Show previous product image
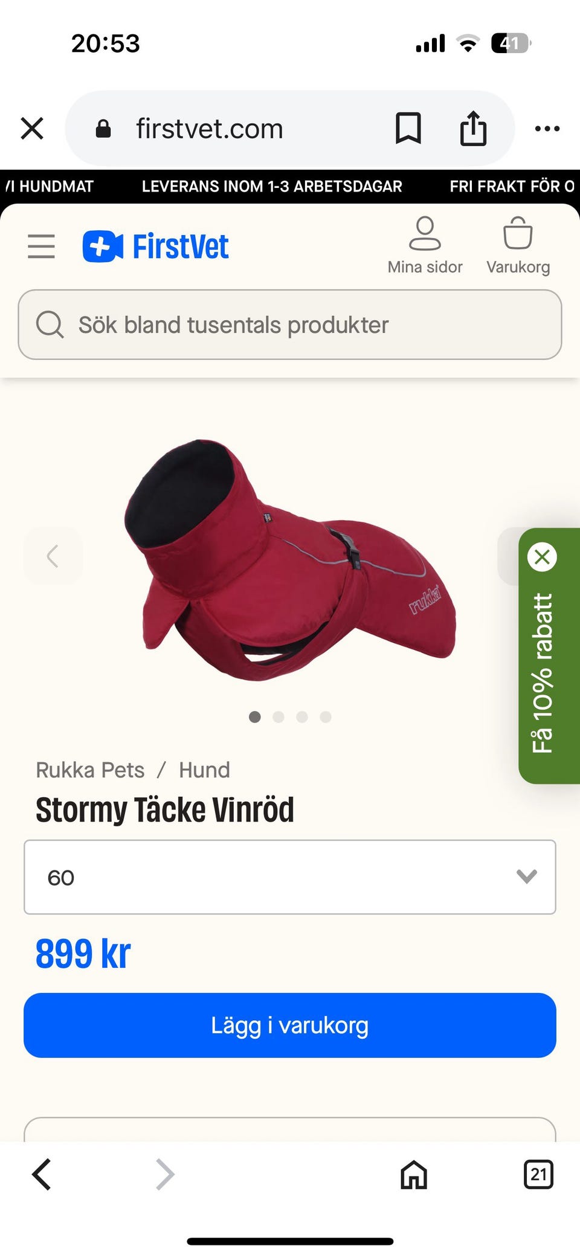 (53, 556)
